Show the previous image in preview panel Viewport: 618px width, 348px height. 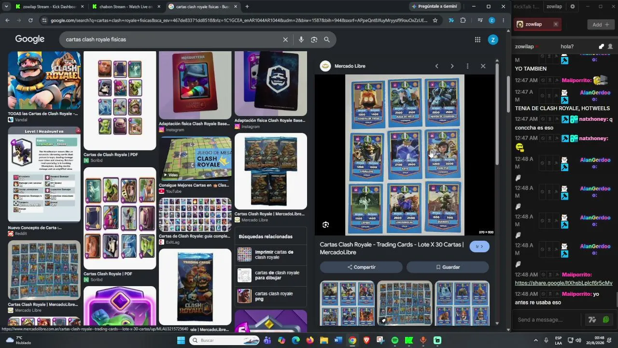pyautogui.click(x=436, y=66)
